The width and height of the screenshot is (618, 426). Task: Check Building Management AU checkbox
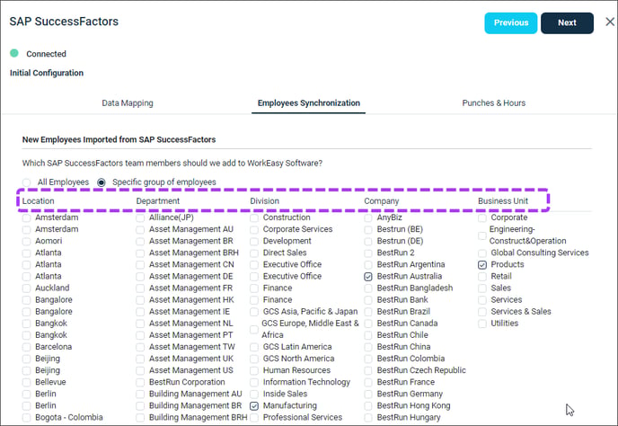click(x=140, y=394)
